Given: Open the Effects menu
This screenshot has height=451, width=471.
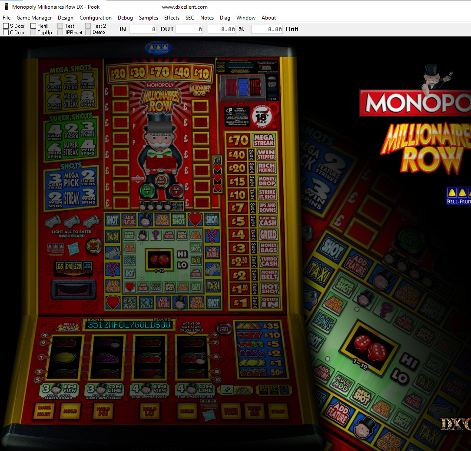Looking at the screenshot, I should point(172,18).
